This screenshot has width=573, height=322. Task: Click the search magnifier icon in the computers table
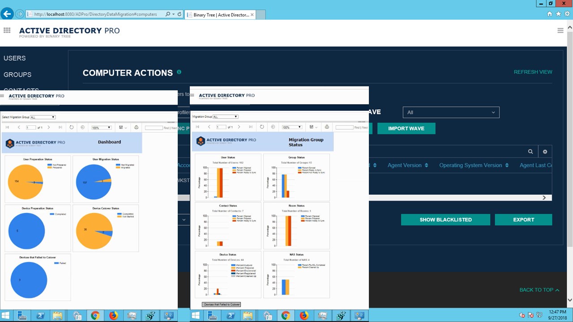pyautogui.click(x=530, y=152)
